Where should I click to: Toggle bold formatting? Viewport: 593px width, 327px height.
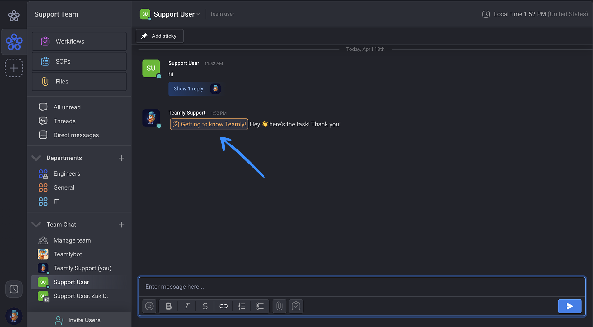(x=168, y=306)
